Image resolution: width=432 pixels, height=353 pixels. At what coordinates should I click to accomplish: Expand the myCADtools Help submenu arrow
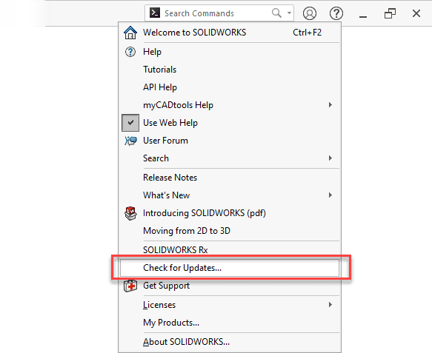(x=330, y=105)
